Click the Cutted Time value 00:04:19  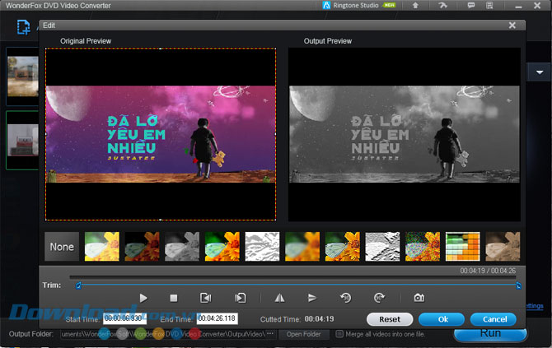coord(320,319)
